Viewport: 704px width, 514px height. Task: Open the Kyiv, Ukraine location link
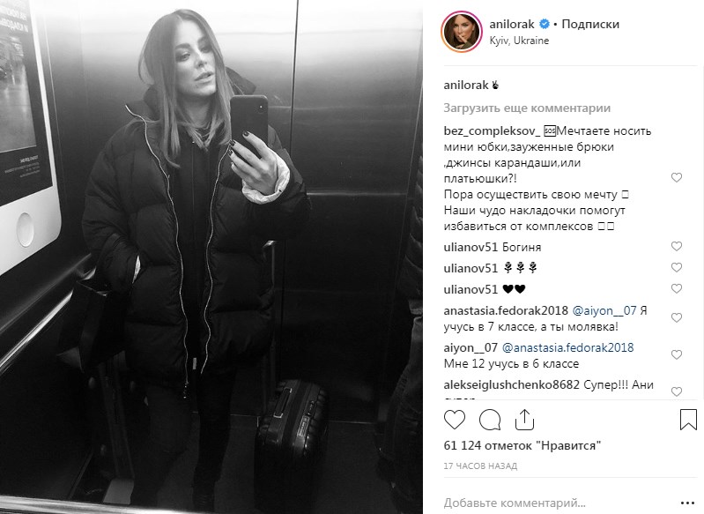[x=519, y=41]
